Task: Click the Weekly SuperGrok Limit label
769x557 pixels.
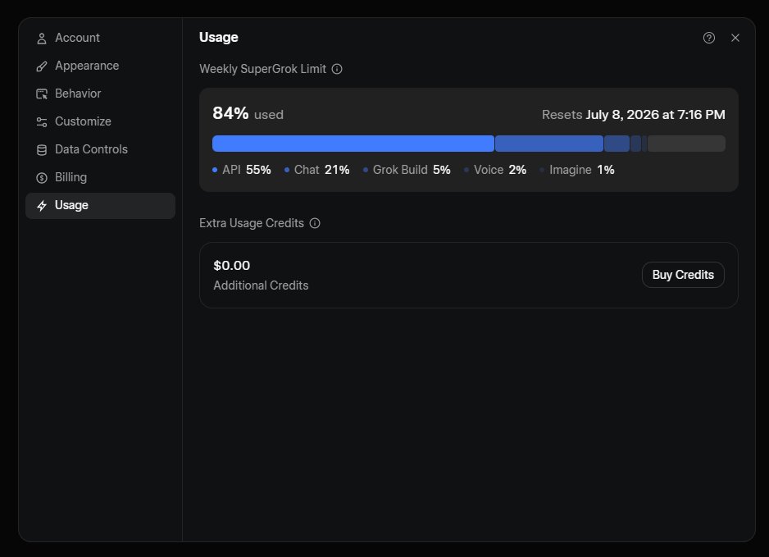Action: pyautogui.click(x=262, y=69)
